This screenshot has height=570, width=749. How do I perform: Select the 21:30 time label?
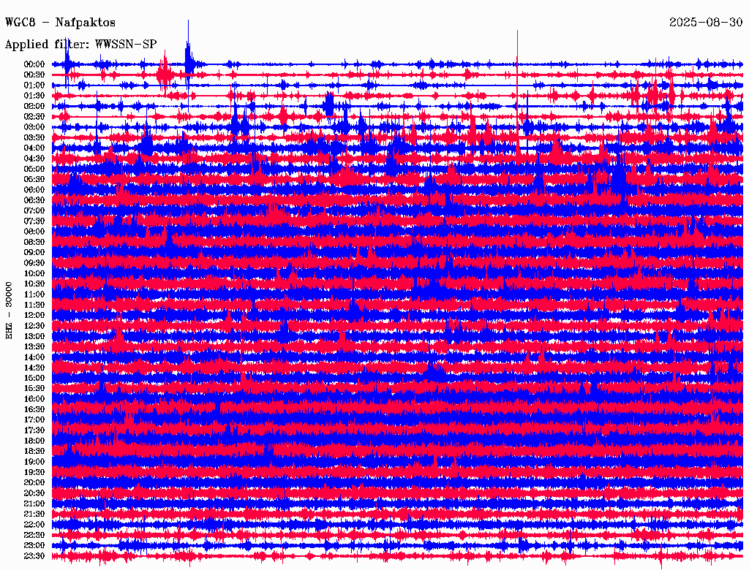(x=34, y=514)
